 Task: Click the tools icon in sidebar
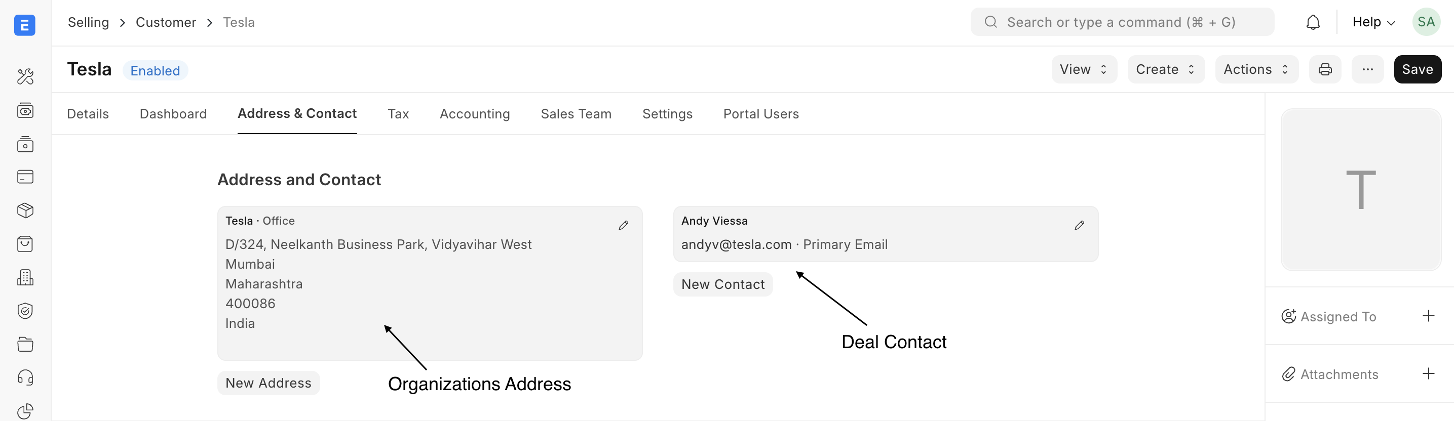point(25,76)
